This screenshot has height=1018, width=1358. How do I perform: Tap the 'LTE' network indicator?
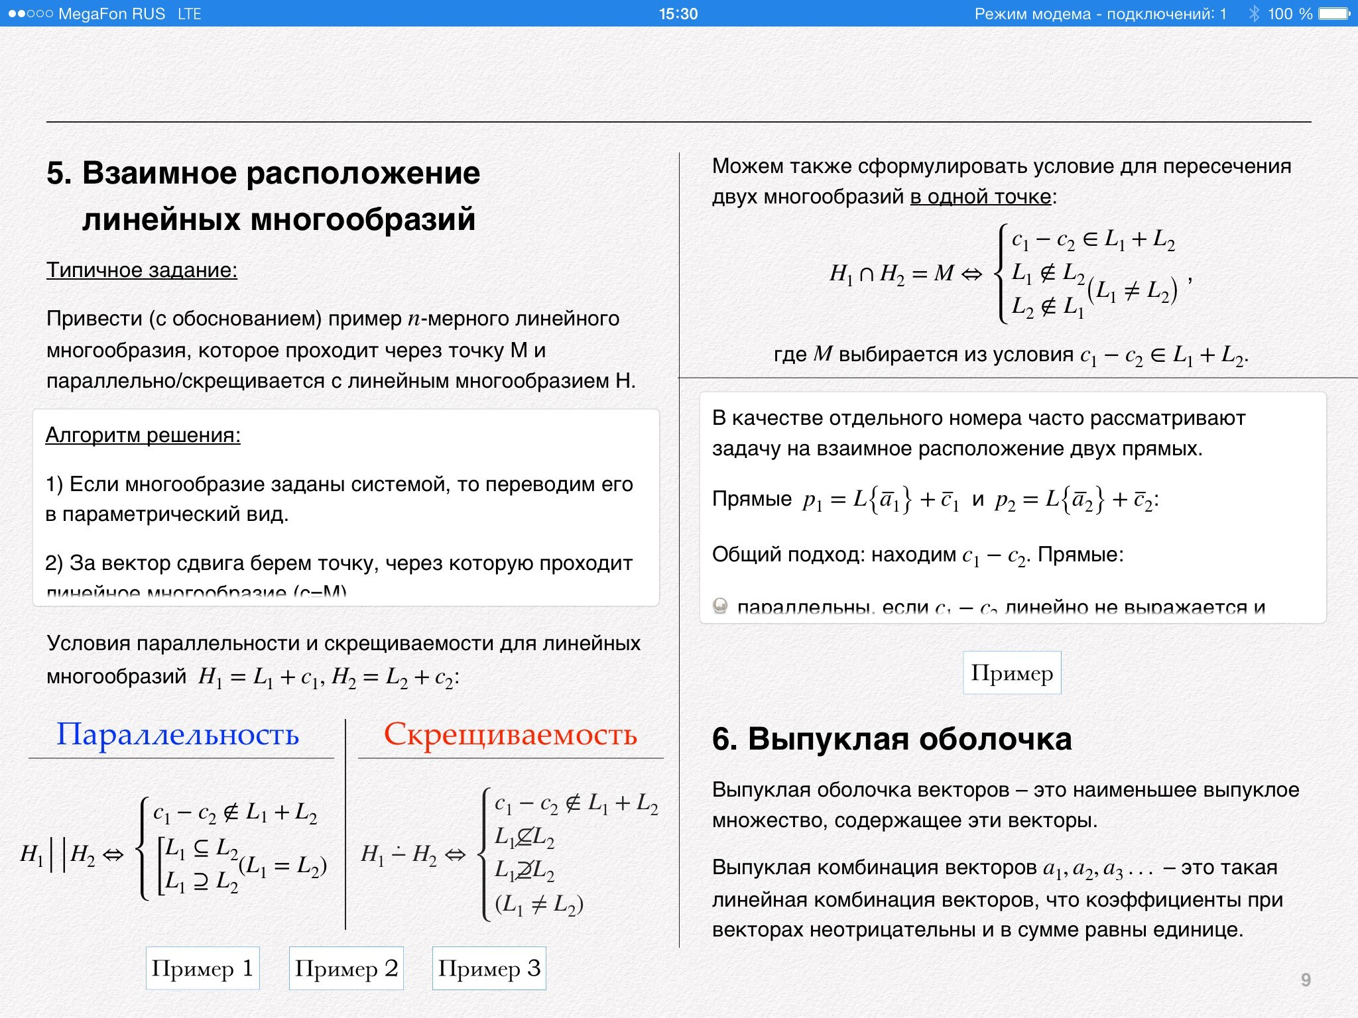coord(190,14)
